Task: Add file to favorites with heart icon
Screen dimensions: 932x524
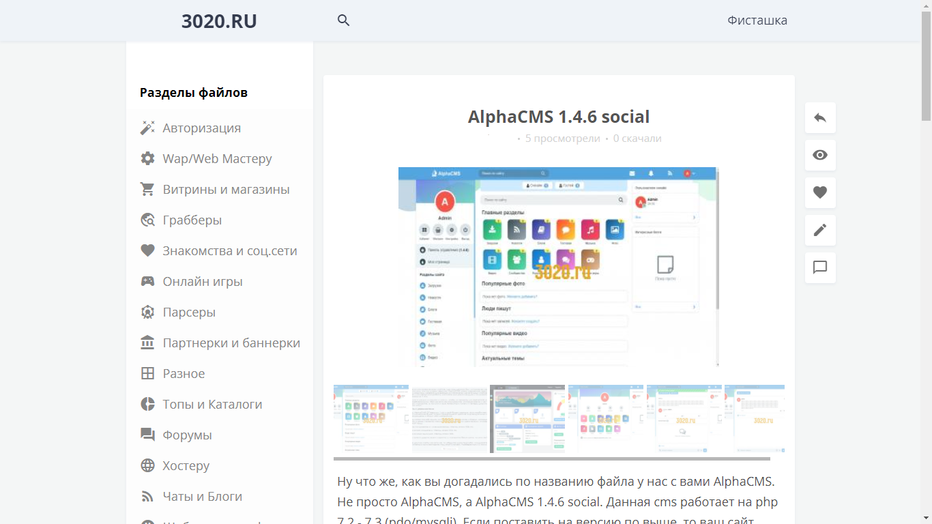Action: [x=820, y=192]
